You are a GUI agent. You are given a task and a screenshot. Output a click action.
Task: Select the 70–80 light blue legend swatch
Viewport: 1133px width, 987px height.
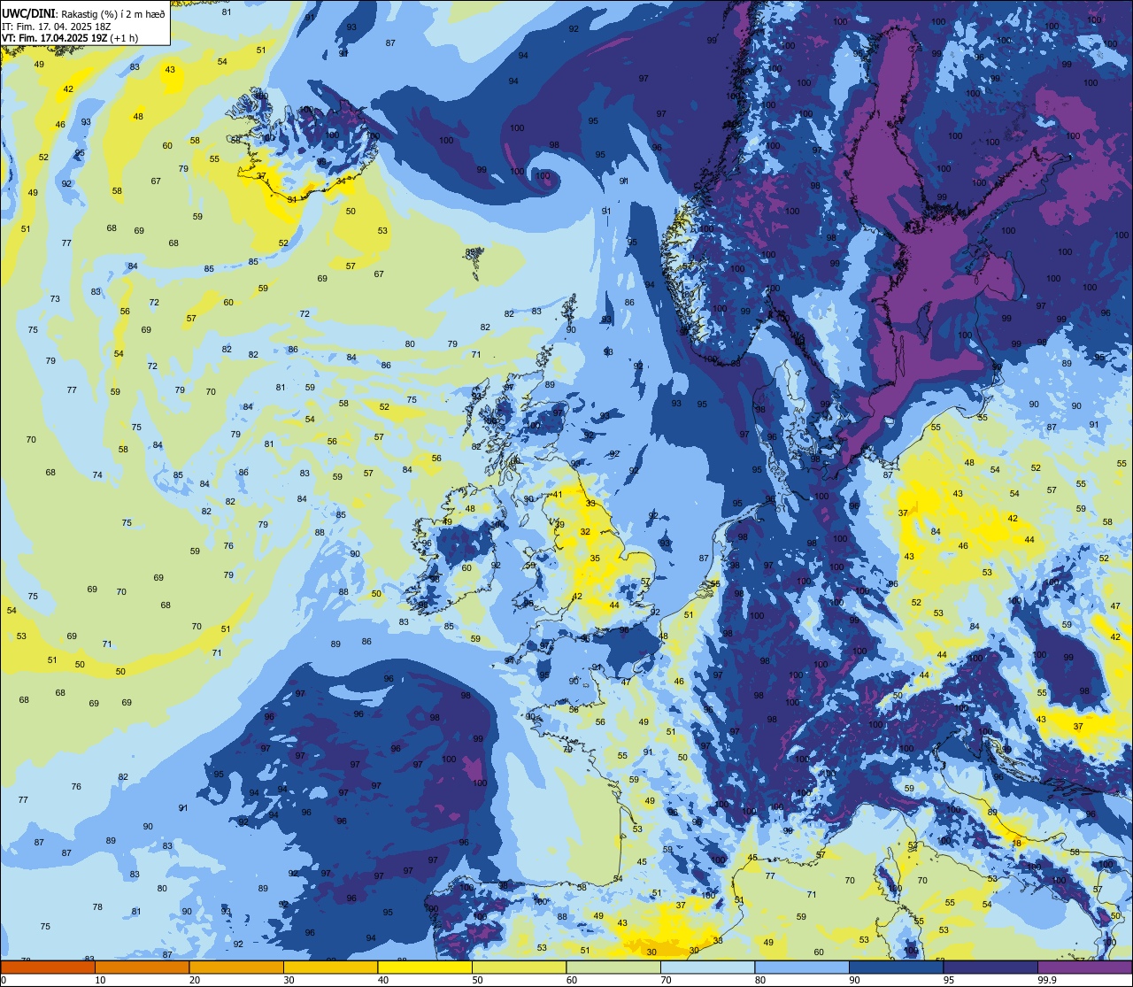[x=707, y=968]
